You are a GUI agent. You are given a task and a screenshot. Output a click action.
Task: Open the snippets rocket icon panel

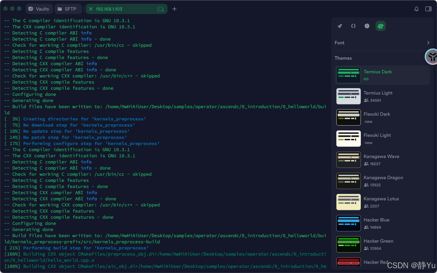(340, 26)
